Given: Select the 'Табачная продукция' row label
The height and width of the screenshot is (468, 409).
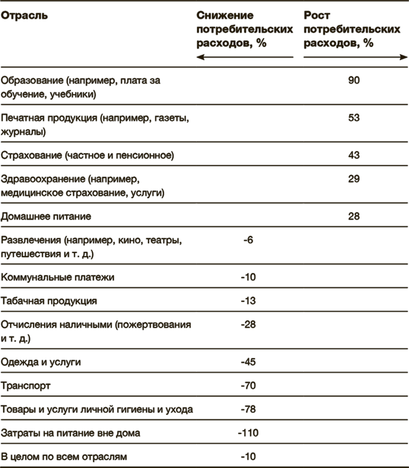Looking at the screenshot, I should point(49,301).
